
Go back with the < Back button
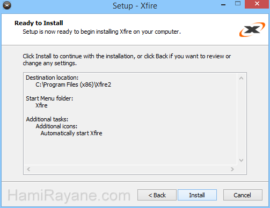[157, 195]
